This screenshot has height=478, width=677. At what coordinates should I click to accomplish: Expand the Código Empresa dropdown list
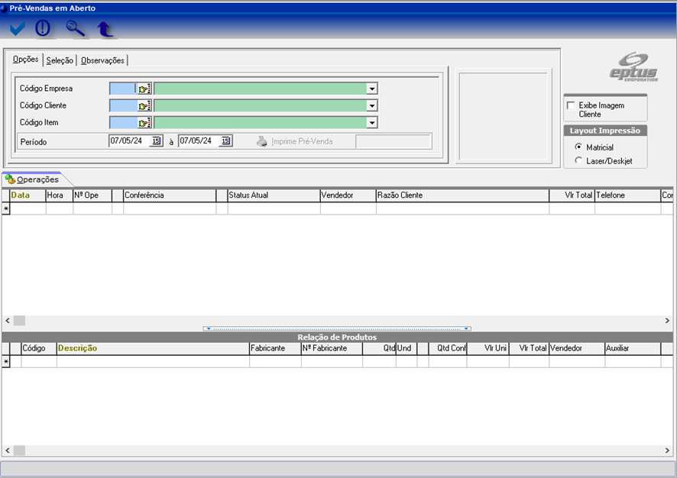click(x=372, y=89)
